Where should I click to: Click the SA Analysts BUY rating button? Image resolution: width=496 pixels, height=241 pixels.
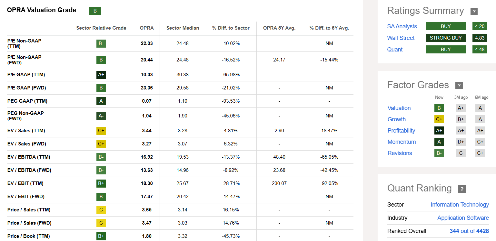[446, 26]
